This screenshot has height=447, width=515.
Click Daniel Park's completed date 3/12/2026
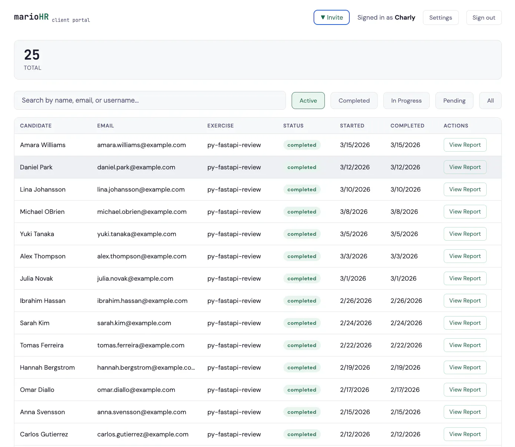point(405,167)
